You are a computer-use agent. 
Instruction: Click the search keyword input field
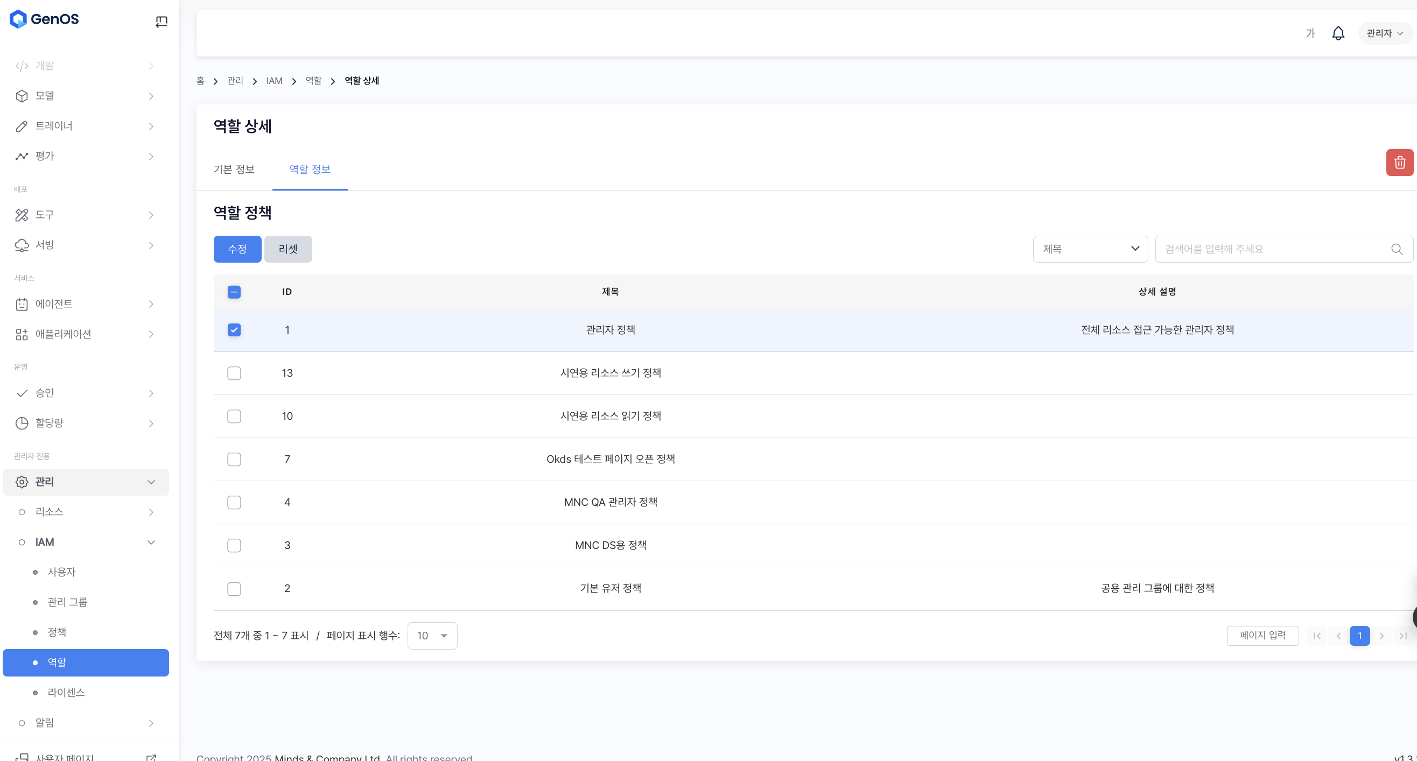point(1271,249)
